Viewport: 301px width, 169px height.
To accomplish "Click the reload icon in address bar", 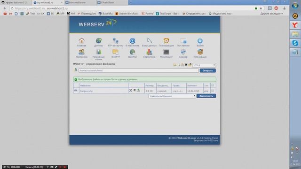I will (x=12, y=8).
